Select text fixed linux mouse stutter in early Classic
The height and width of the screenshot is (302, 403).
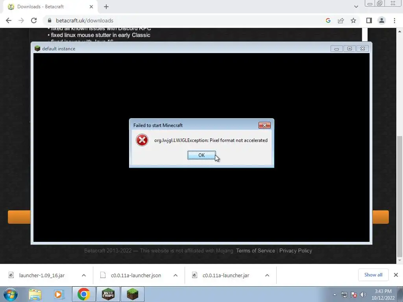(100, 35)
